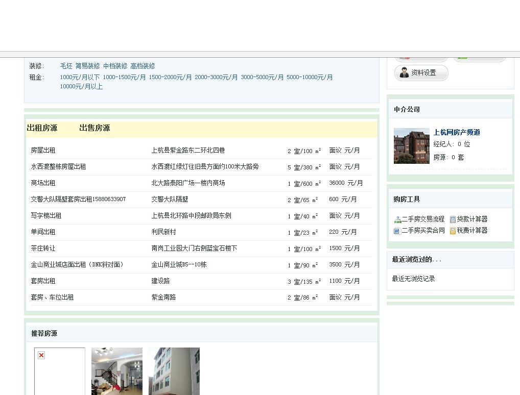Click the 上杭网房产频道 agency link
The image size is (520, 395).
457,132
